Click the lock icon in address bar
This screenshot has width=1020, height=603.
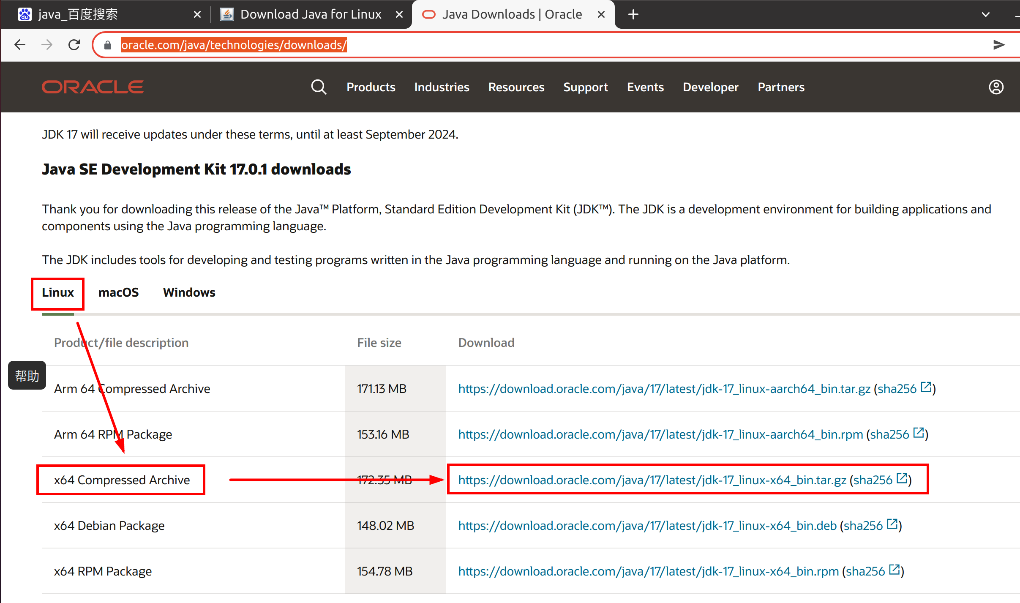point(108,45)
